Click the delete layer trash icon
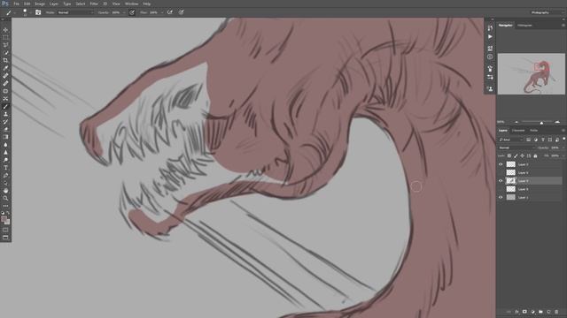567x318 pixels. coord(556,312)
